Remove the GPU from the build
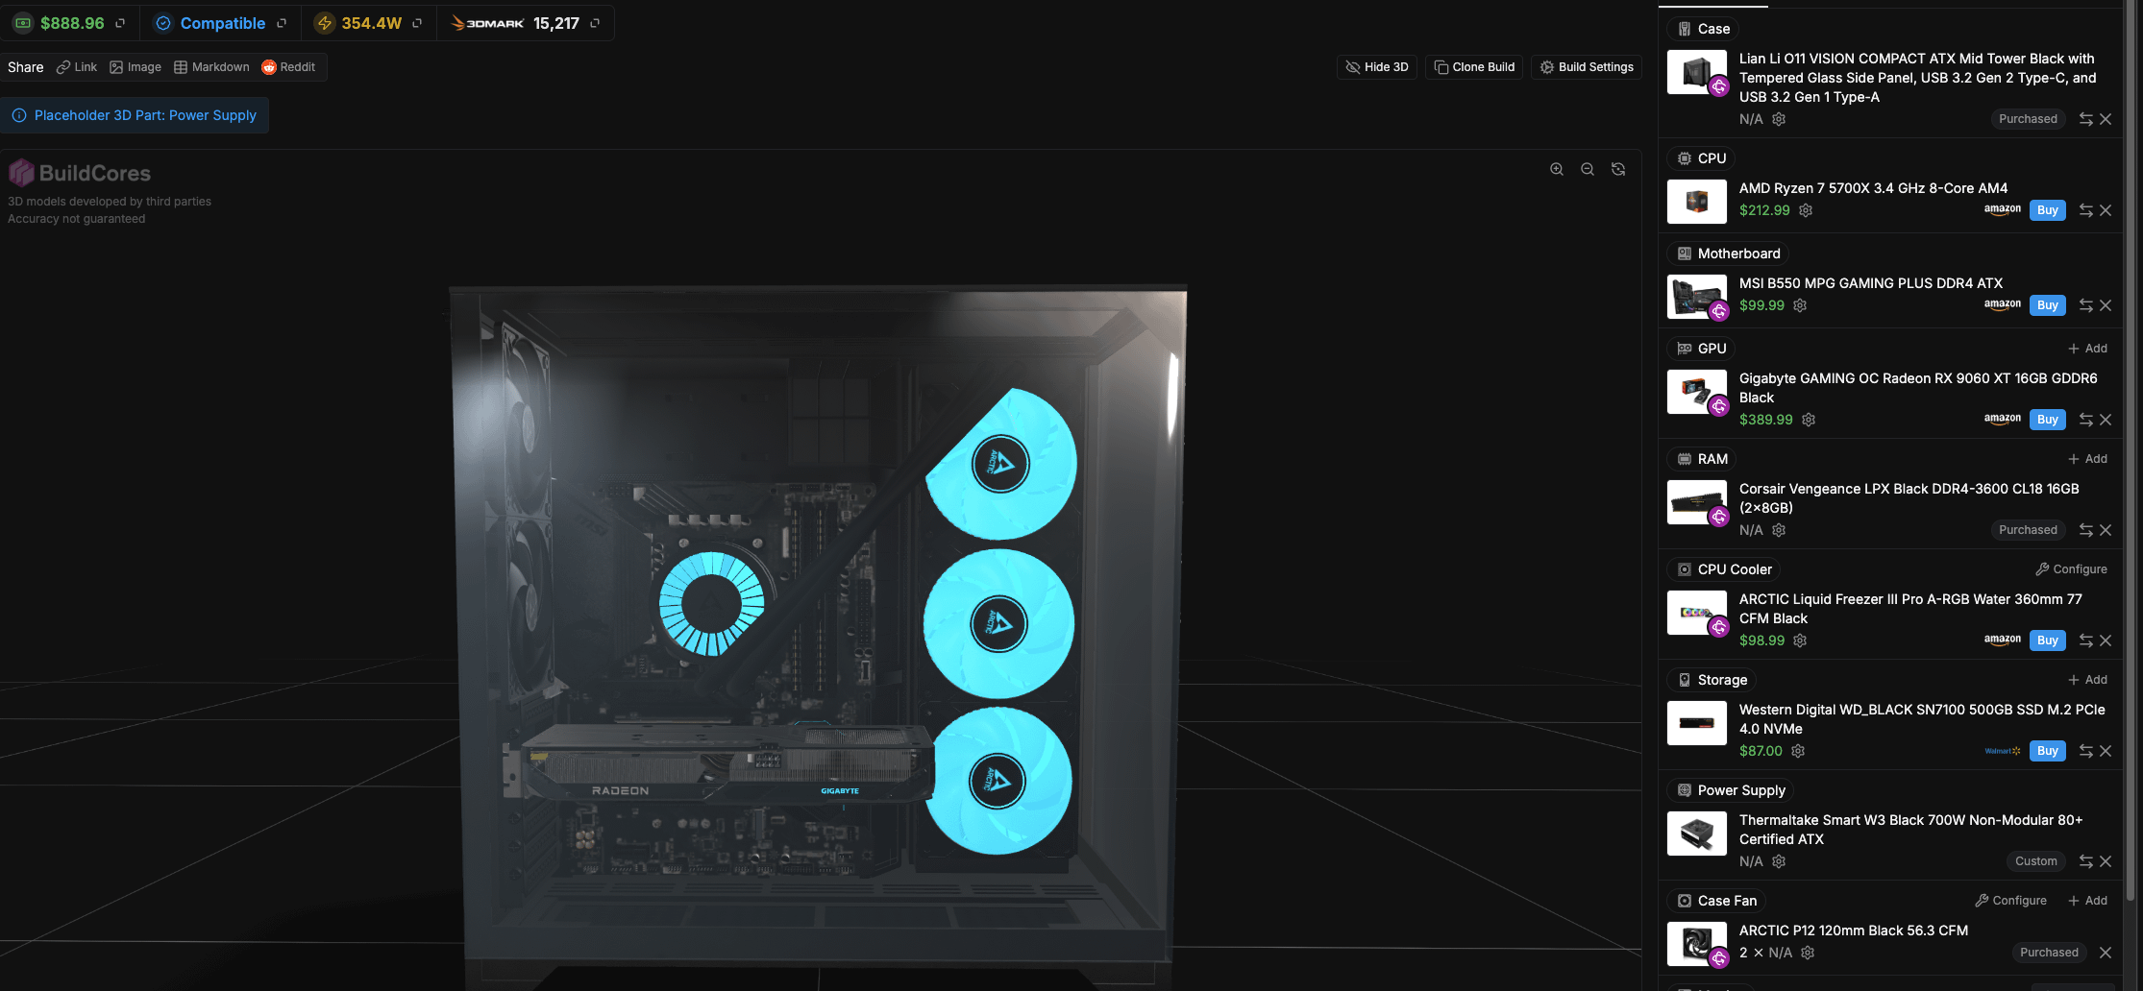Screen dimensions: 2143x991 (2106, 420)
